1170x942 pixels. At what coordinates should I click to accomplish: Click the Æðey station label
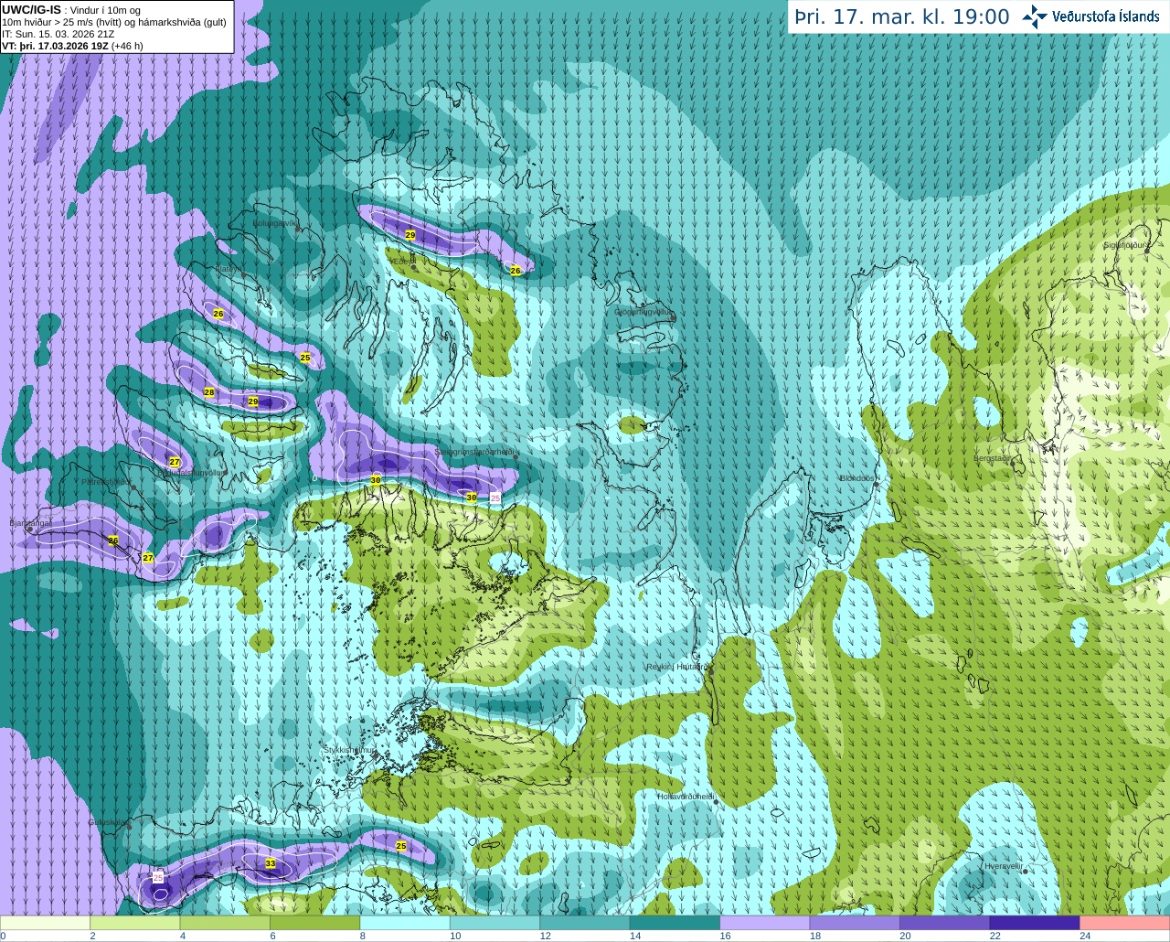pyautogui.click(x=403, y=261)
